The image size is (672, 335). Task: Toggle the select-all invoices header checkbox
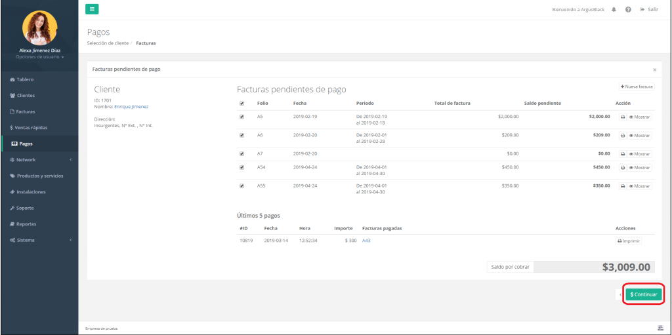coord(241,103)
